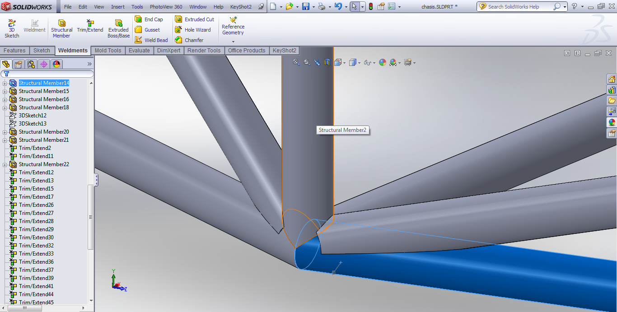617x312 pixels.
Task: Open ConfigurationManager panel tab
Action: point(31,64)
